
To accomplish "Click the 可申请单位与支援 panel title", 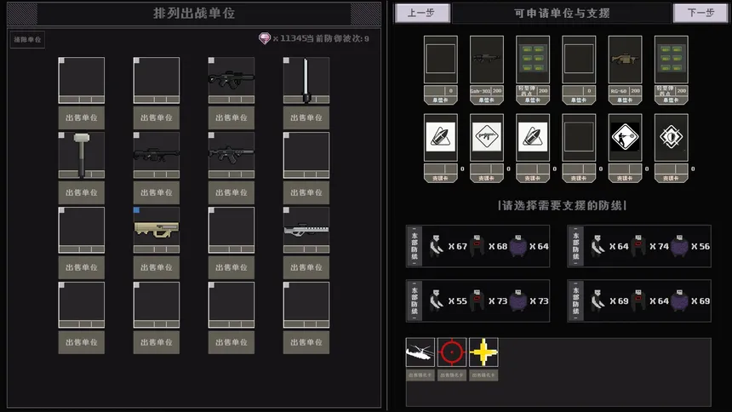I will [x=562, y=13].
